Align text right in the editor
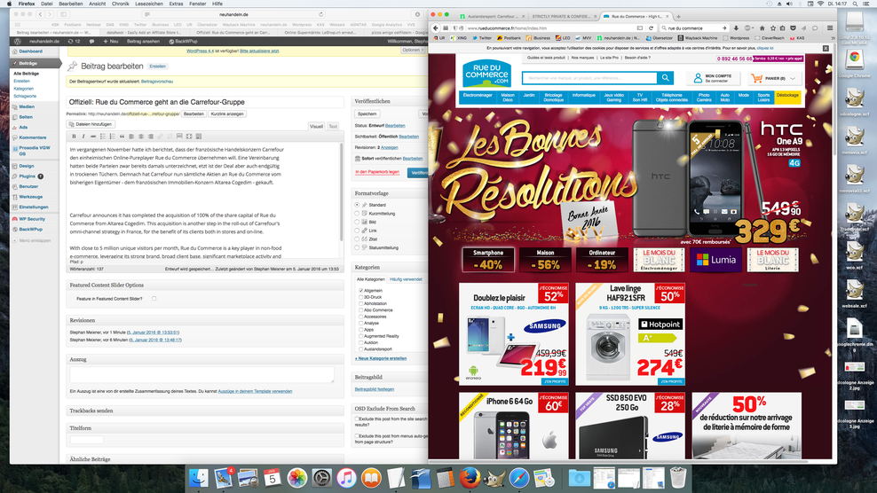 tap(150, 137)
